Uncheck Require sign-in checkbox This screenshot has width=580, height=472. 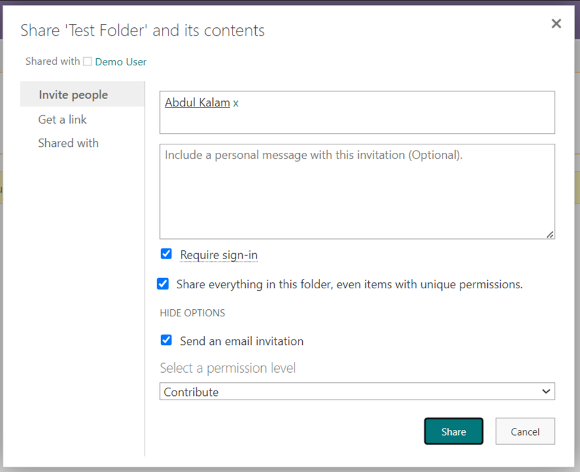[166, 254]
